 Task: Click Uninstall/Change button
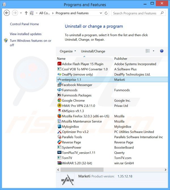pos(93,51)
